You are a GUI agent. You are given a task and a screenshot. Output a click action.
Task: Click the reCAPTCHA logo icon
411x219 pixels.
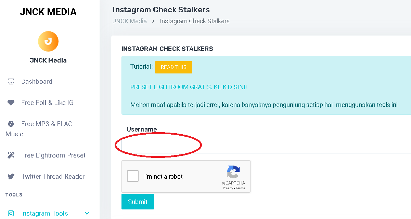[x=233, y=172]
